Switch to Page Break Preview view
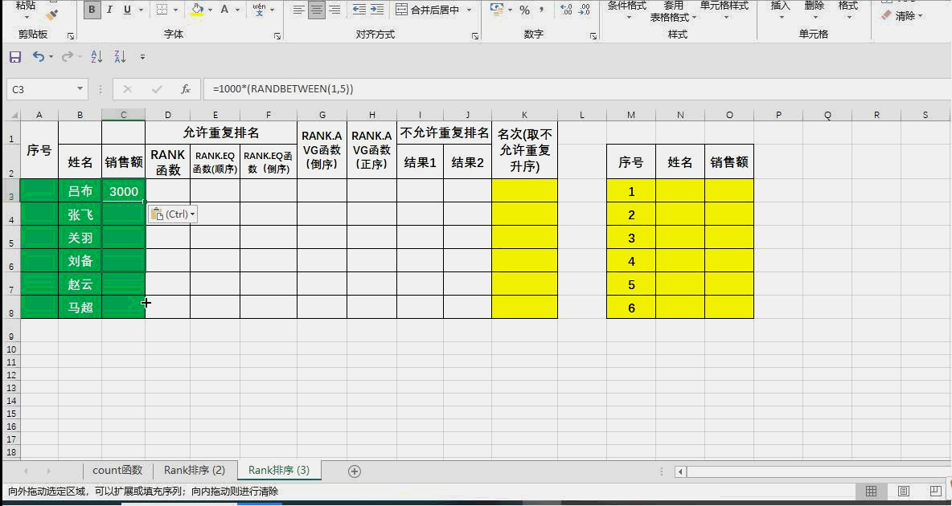Image resolution: width=952 pixels, height=506 pixels. pos(936,491)
